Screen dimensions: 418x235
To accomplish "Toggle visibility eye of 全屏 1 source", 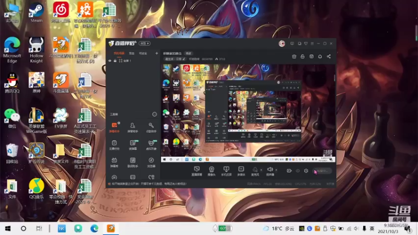I will tap(110, 61).
